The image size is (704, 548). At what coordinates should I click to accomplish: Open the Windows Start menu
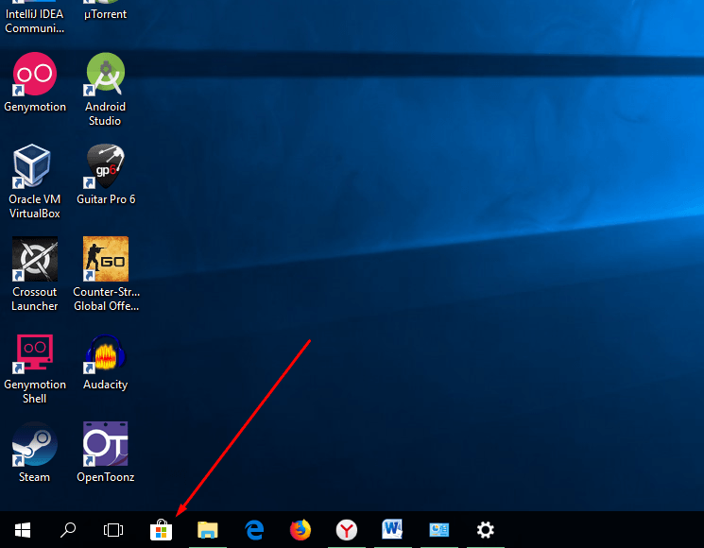click(x=23, y=530)
